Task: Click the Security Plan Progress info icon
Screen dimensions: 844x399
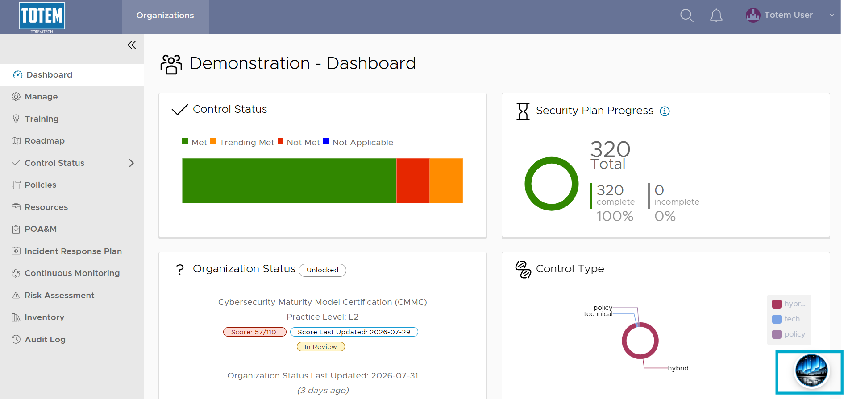Action: 665,111
